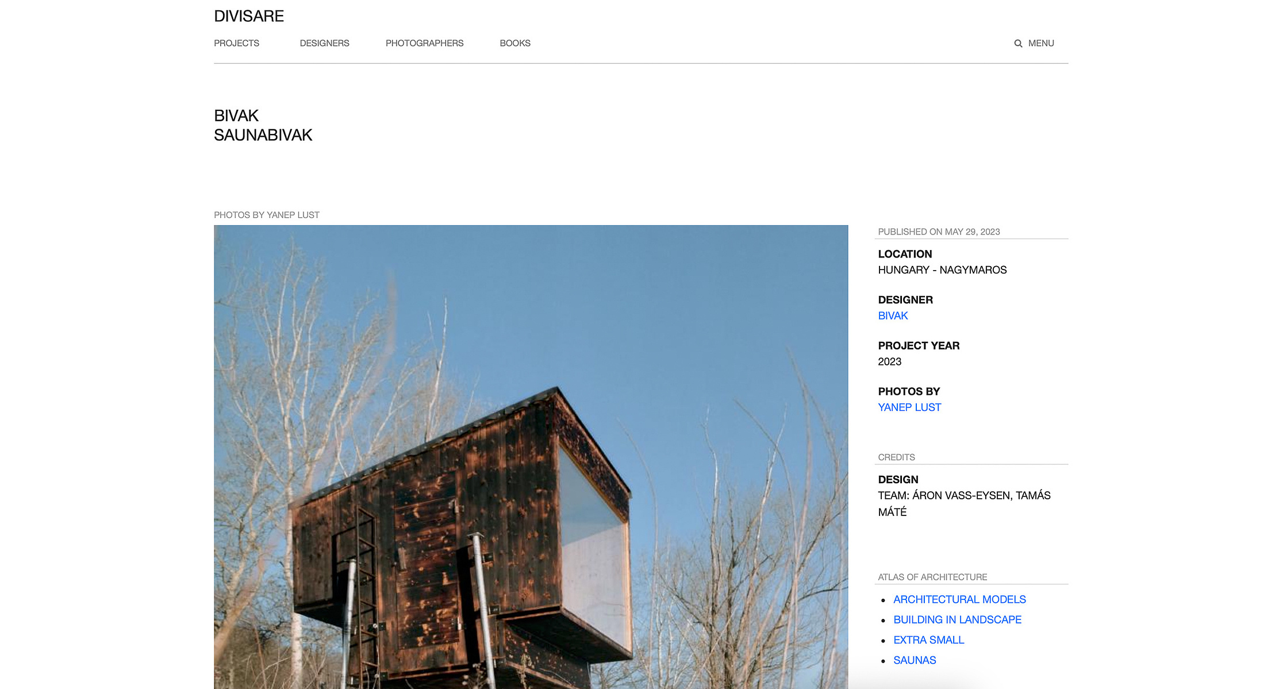Click the PHOTOS BY YANEP LUST caption
This screenshot has width=1279, height=689.
coord(267,215)
